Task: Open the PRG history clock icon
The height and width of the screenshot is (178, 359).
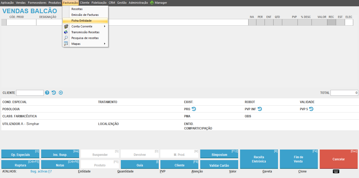Action: point(194,109)
